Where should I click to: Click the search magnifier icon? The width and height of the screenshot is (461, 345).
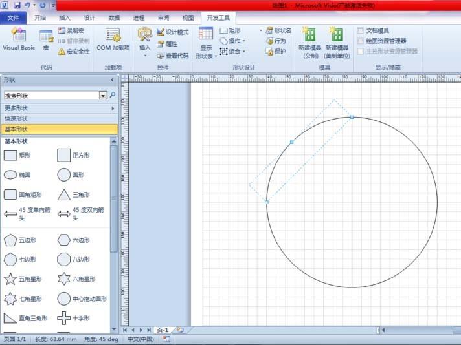tap(112, 95)
